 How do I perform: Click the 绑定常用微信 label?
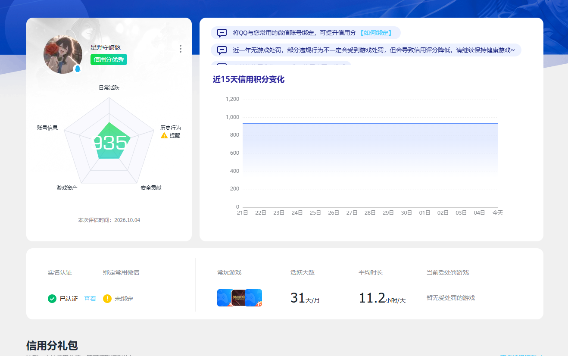(x=121, y=272)
